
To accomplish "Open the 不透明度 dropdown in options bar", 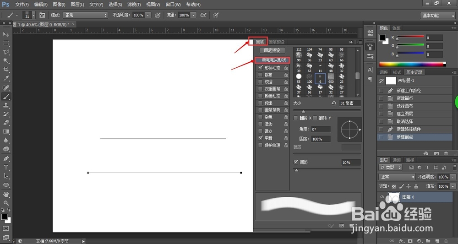I will 148,15.
